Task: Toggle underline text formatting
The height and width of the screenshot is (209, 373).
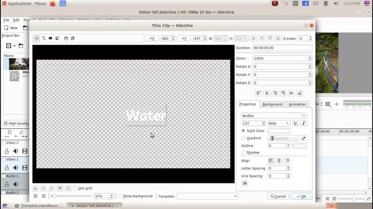Action: 295,124
